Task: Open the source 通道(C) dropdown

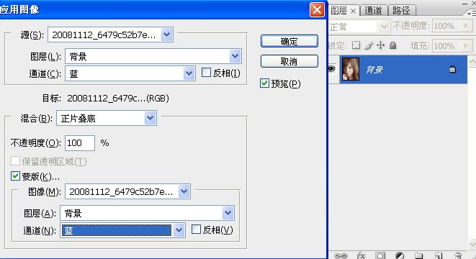Action: [x=189, y=73]
